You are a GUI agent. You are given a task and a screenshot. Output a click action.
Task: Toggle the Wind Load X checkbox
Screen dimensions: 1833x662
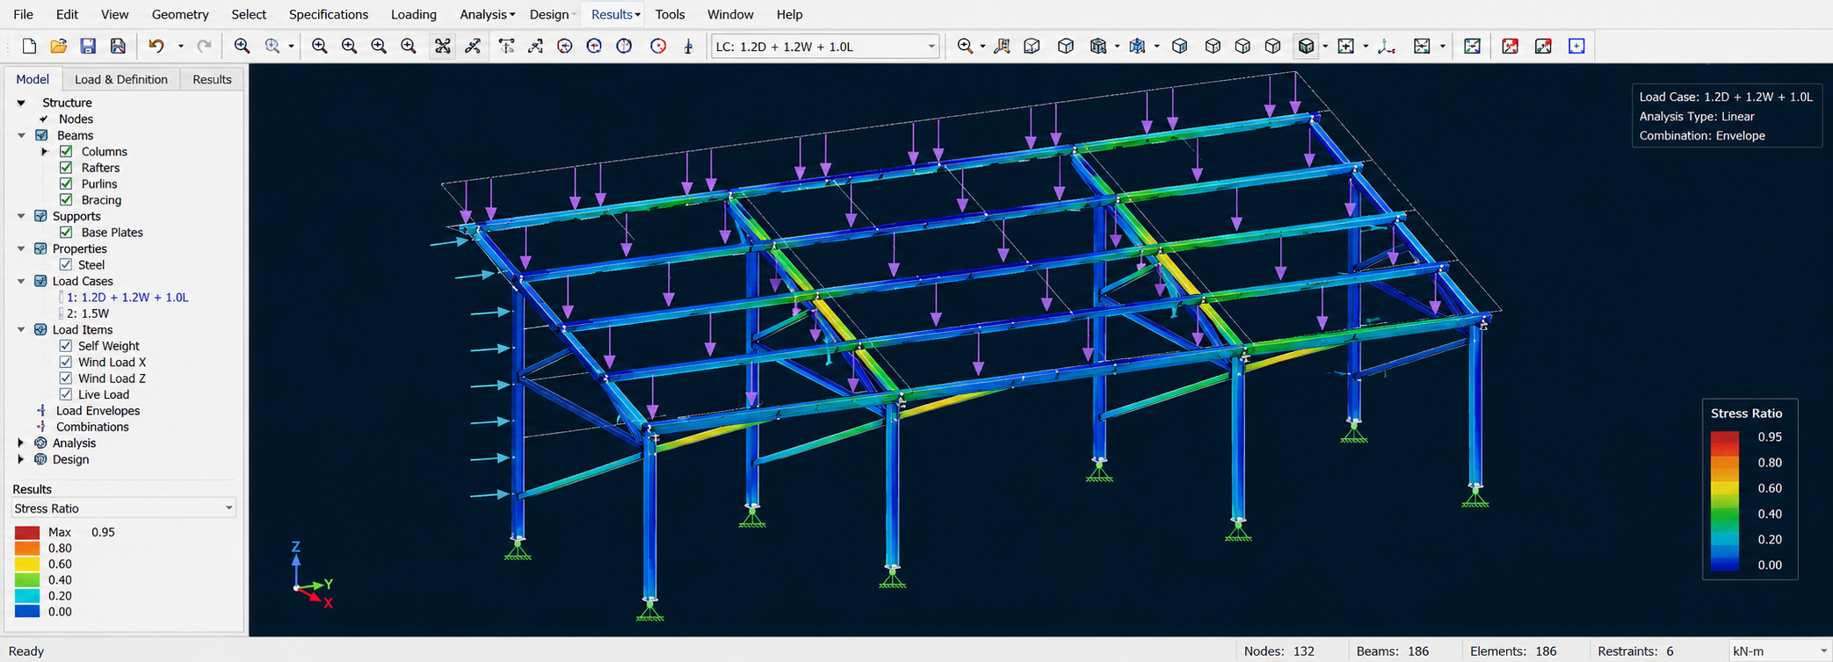point(66,362)
